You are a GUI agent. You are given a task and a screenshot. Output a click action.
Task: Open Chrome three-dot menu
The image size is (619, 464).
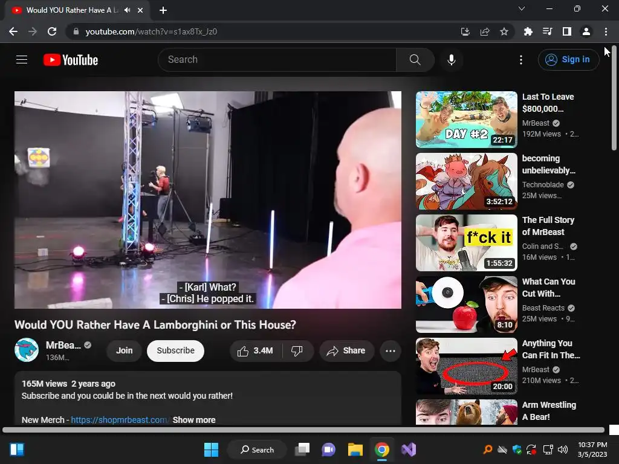pos(606,31)
